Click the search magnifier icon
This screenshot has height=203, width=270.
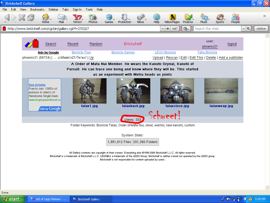pos(248,29)
